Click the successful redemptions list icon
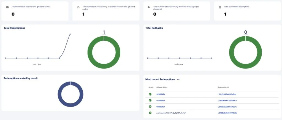Viewport: 282px width, 120px height. click(x=219, y=7)
